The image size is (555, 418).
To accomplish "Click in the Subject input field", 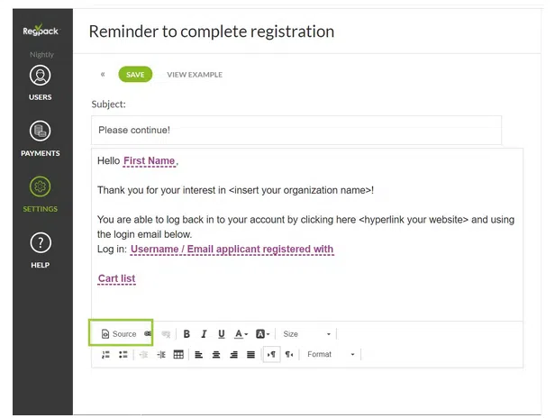I will click(x=296, y=130).
